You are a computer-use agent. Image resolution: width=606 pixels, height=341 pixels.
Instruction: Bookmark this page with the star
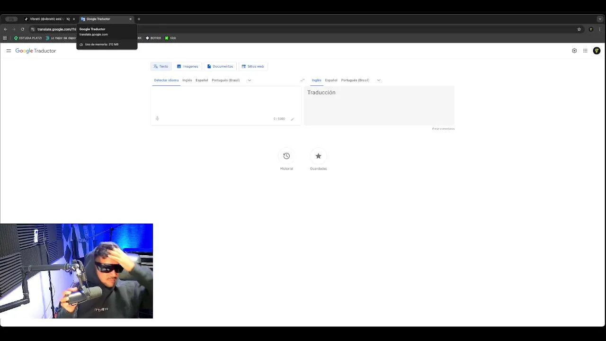click(x=579, y=29)
